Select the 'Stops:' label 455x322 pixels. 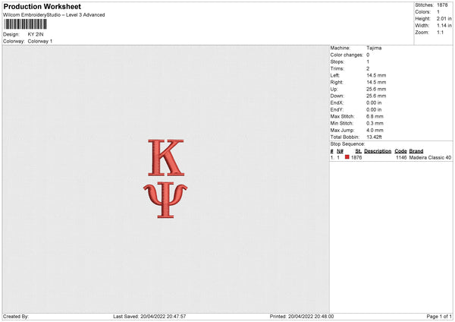(x=337, y=62)
